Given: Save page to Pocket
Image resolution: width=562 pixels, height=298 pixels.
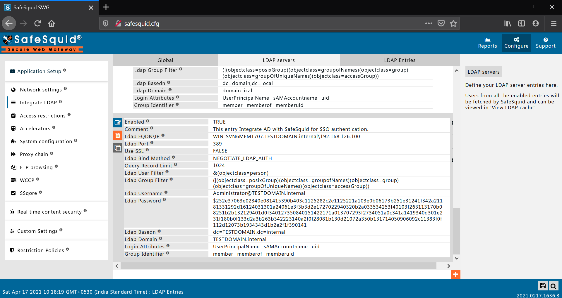Looking at the screenshot, I should (x=441, y=23).
